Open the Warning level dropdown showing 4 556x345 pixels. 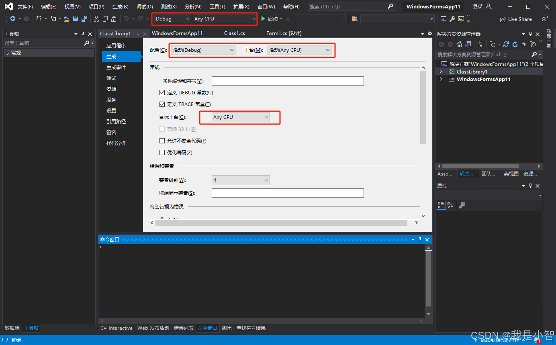point(241,180)
